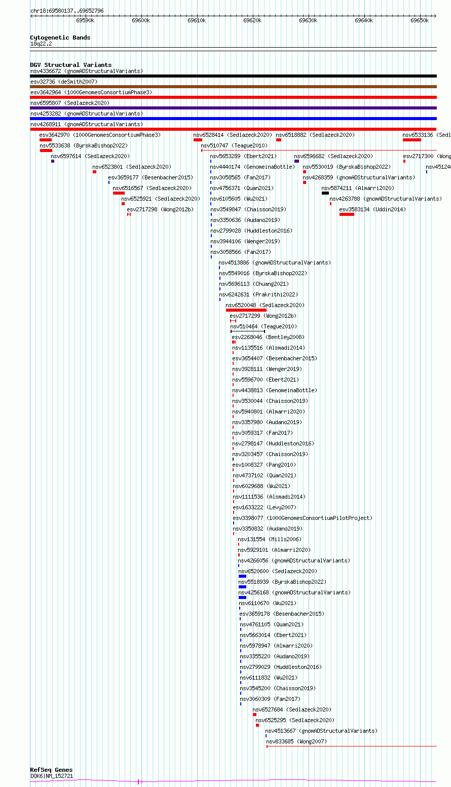Open nsv4440174 (GenomeinaBottle) label
The height and width of the screenshot is (787, 451).
(252, 167)
